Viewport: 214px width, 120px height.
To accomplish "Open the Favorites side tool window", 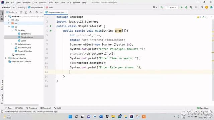I will coord(2,99).
